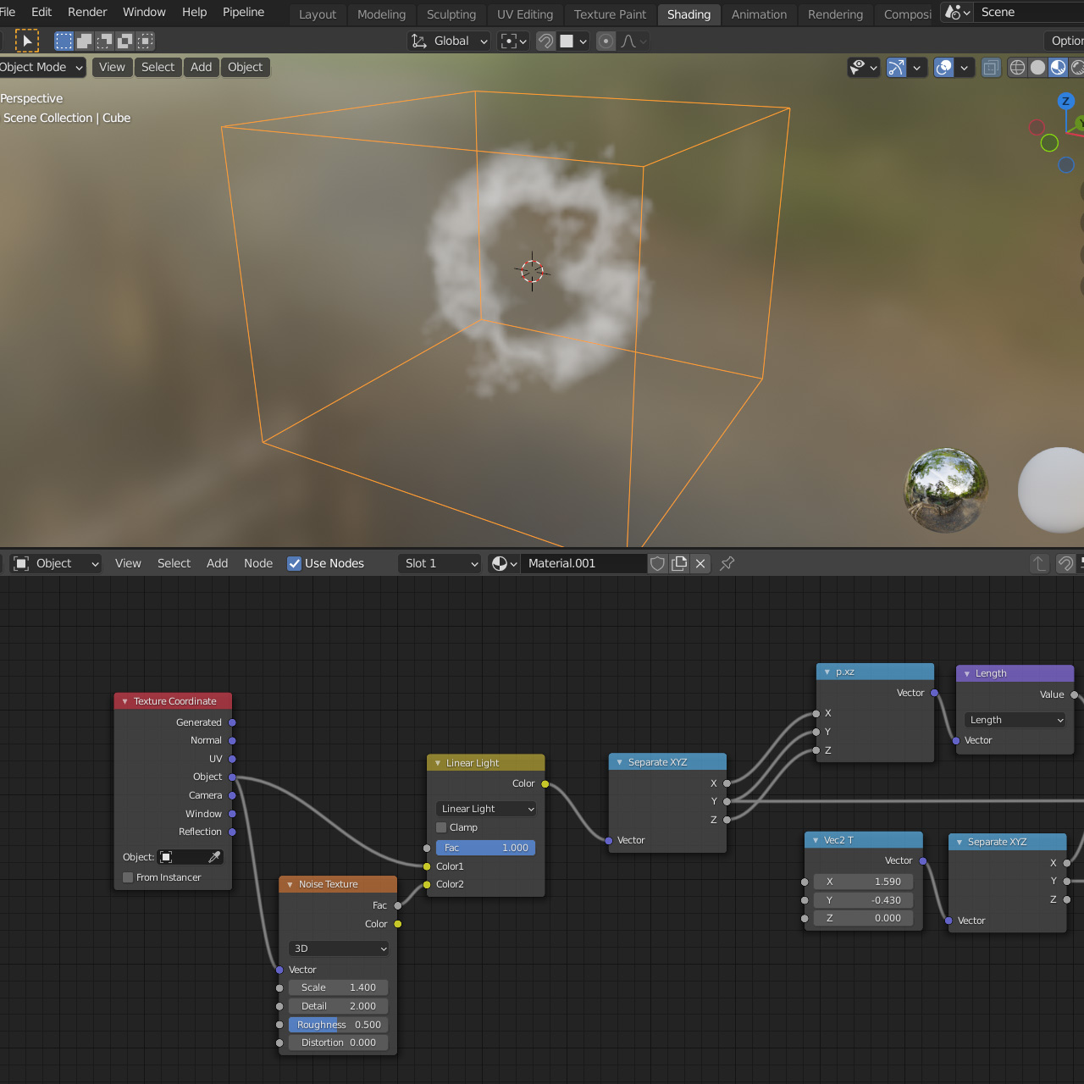Select the box select tool icon
Viewport: 1084px width, 1084px height.
pyautogui.click(x=63, y=41)
